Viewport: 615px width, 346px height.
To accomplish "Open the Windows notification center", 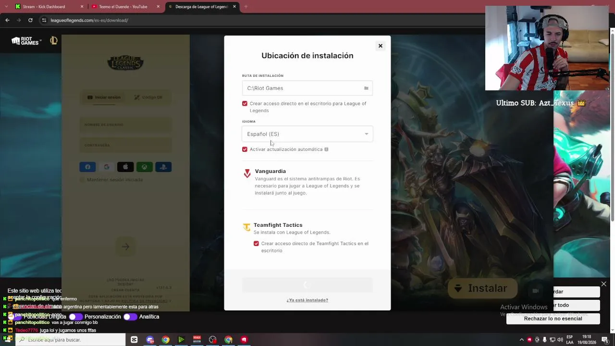I will (x=605, y=340).
